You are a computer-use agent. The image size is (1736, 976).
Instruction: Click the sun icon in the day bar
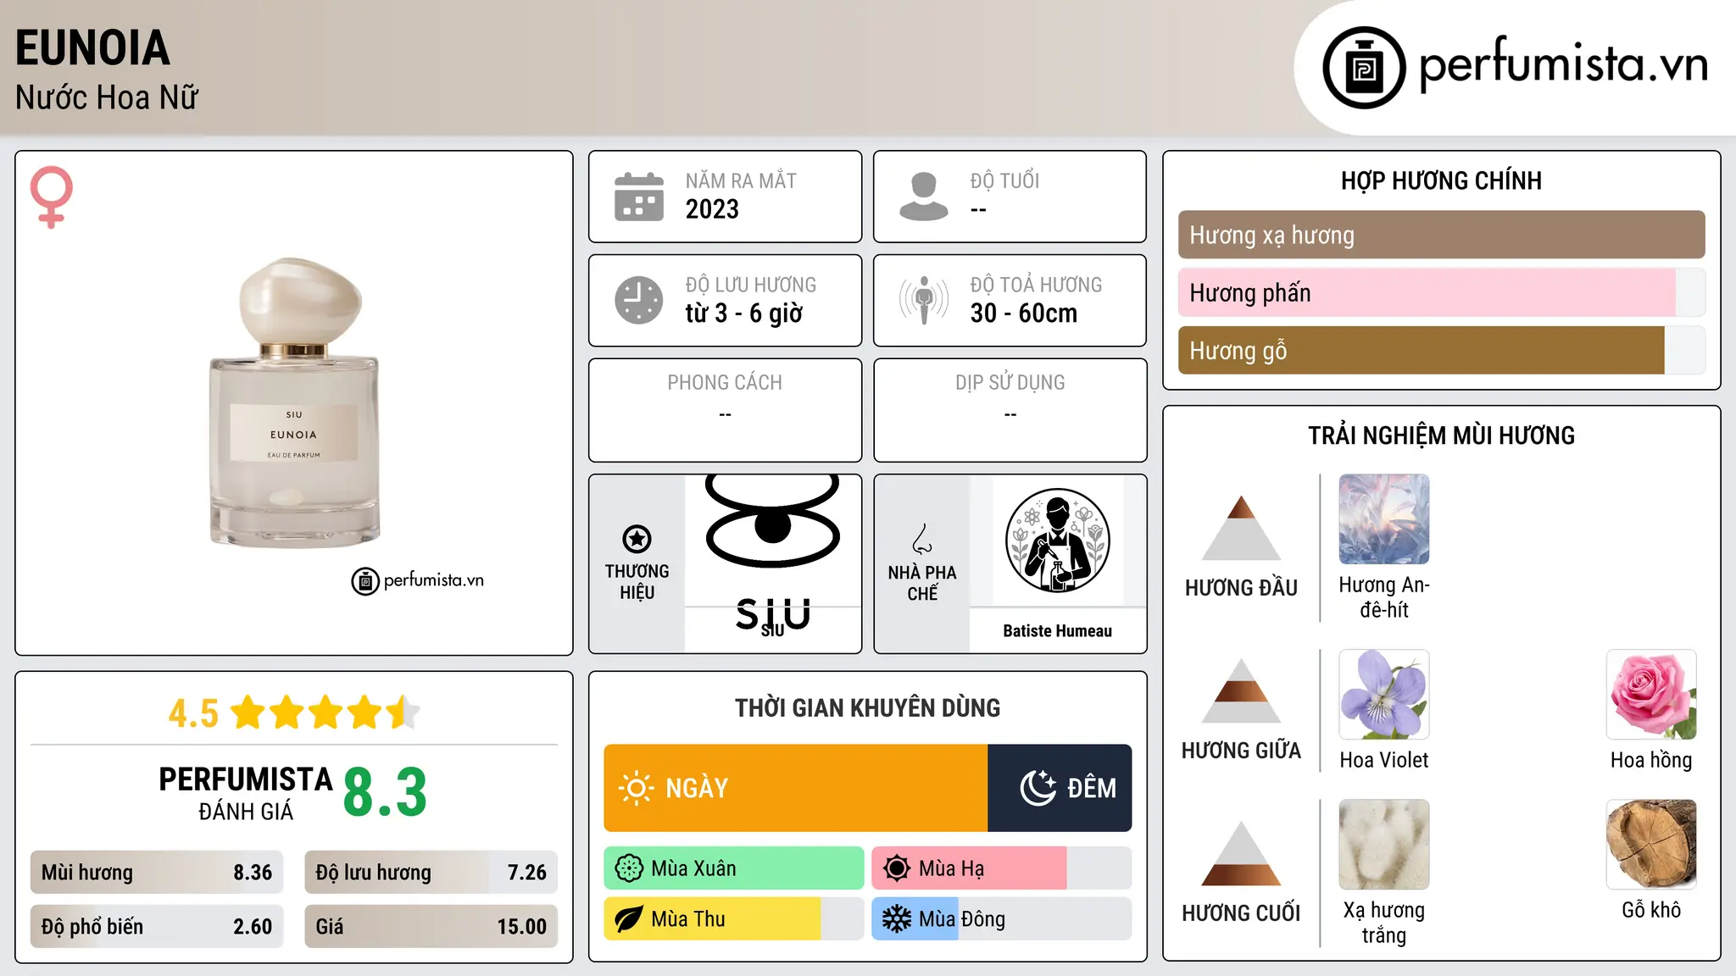point(636,788)
